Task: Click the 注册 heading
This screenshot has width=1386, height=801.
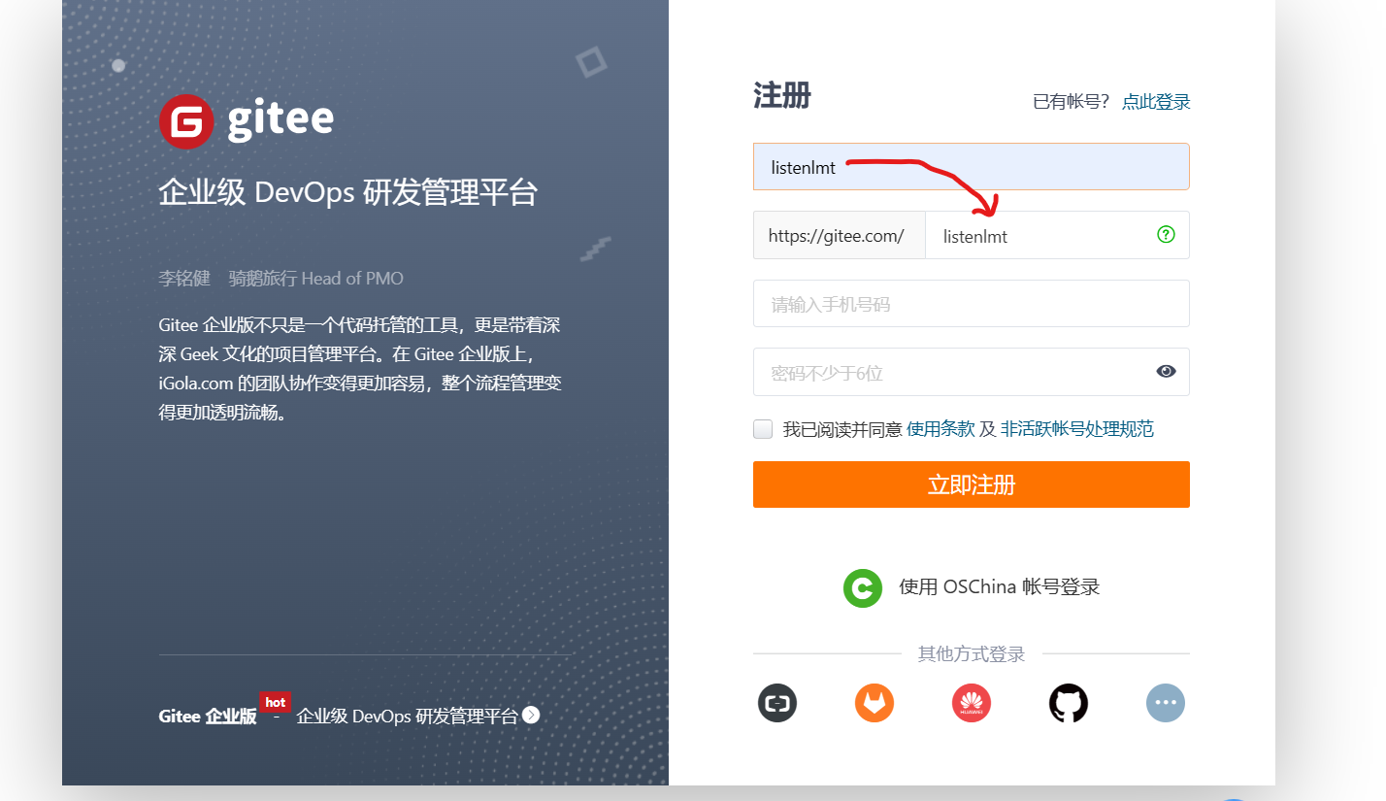Action: point(782,96)
